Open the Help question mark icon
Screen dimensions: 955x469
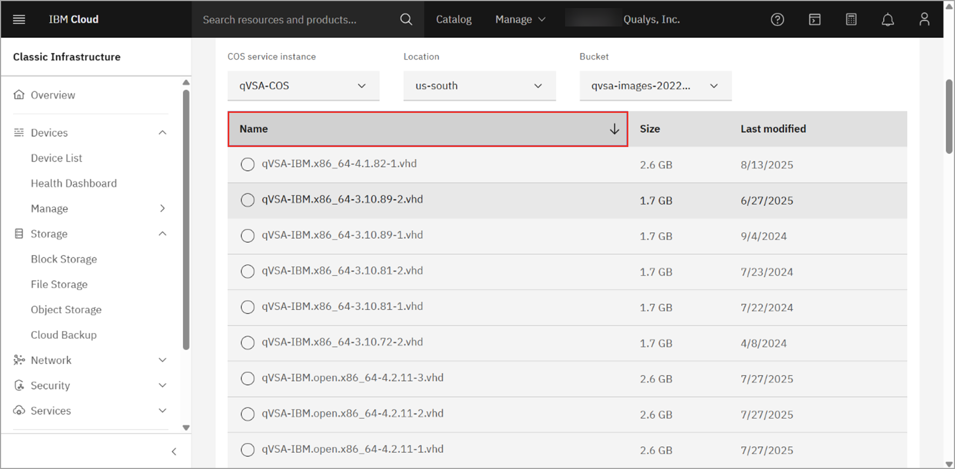click(x=777, y=19)
